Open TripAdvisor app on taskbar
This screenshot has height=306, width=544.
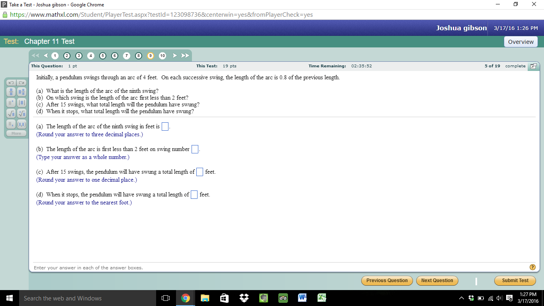[283, 298]
